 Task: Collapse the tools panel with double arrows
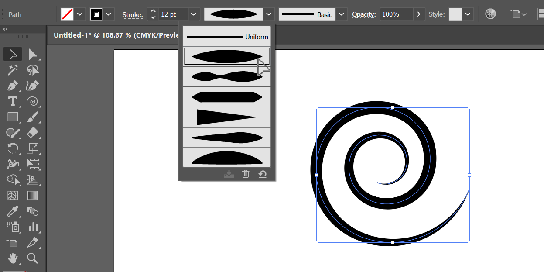click(5, 29)
